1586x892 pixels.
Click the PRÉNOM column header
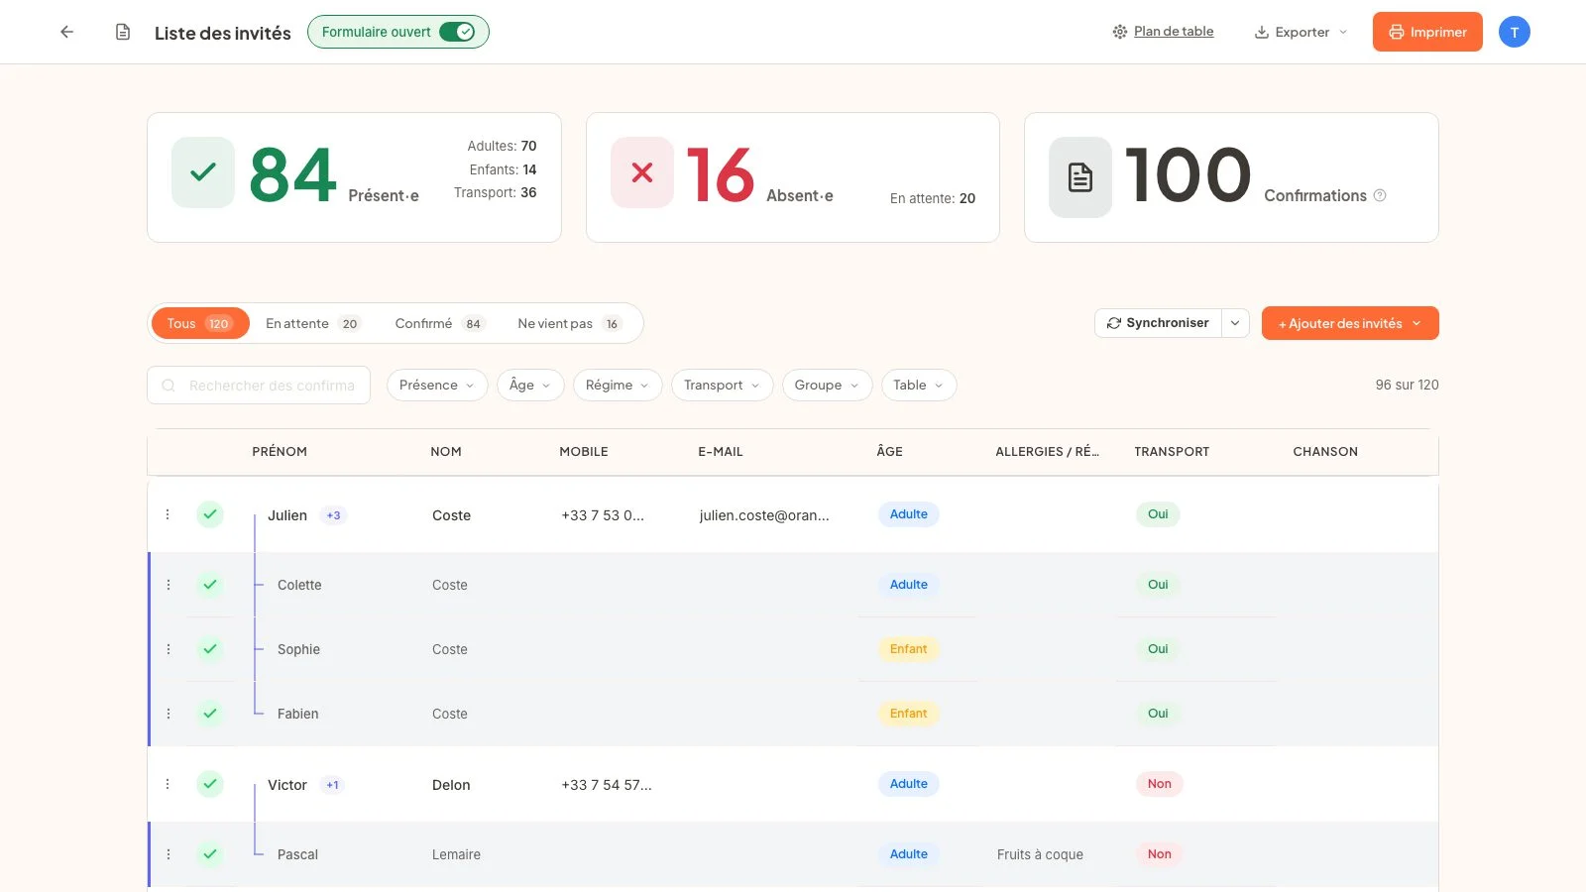click(x=280, y=451)
